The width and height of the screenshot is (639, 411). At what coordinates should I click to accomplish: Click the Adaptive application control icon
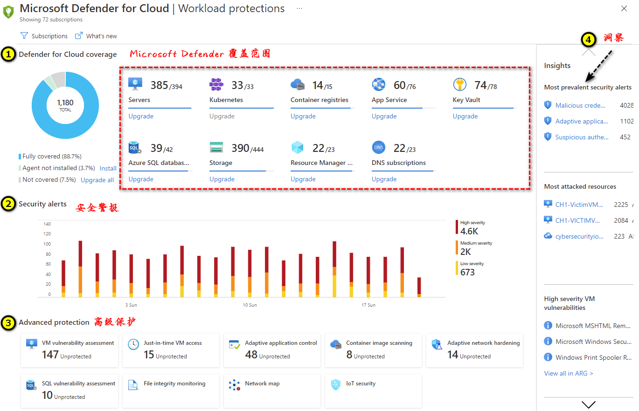click(x=235, y=345)
